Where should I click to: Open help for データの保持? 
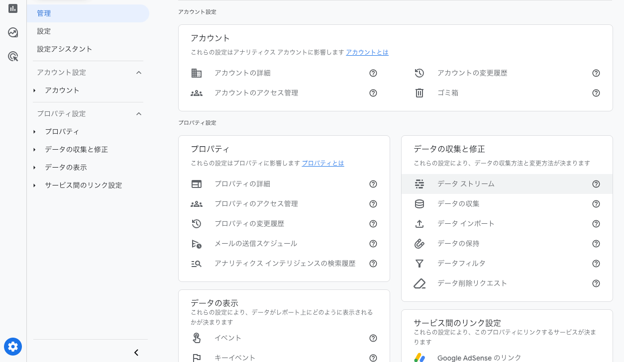pos(596,244)
